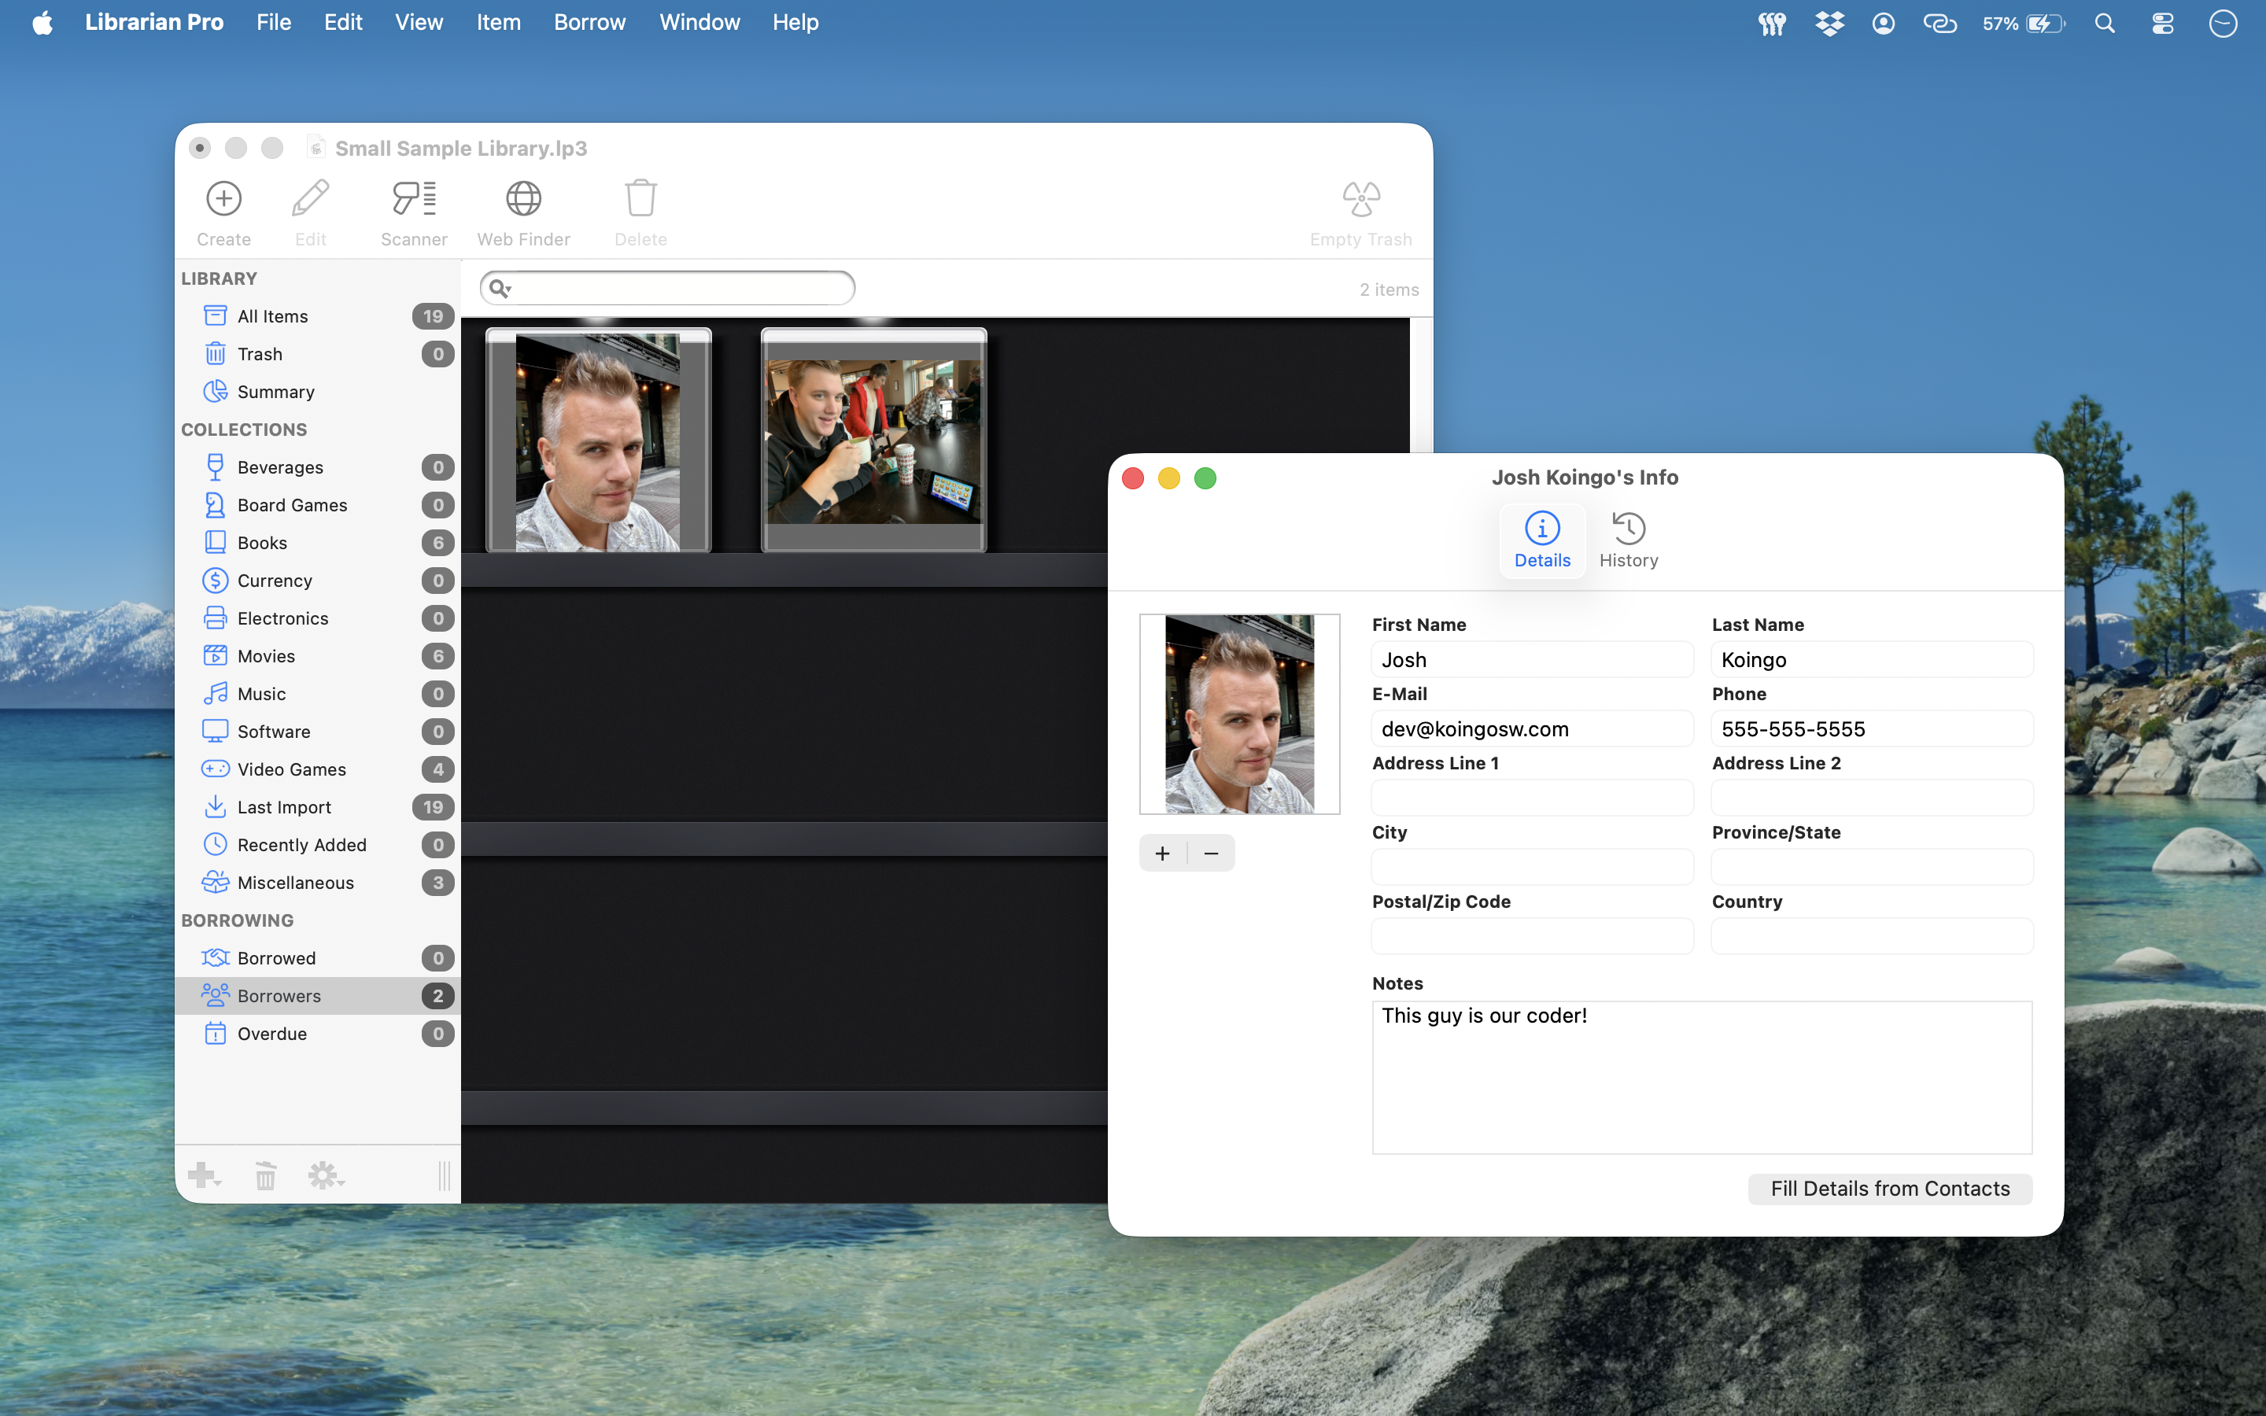Click the Create toolbar icon
The height and width of the screenshot is (1416, 2266).
coord(223,200)
